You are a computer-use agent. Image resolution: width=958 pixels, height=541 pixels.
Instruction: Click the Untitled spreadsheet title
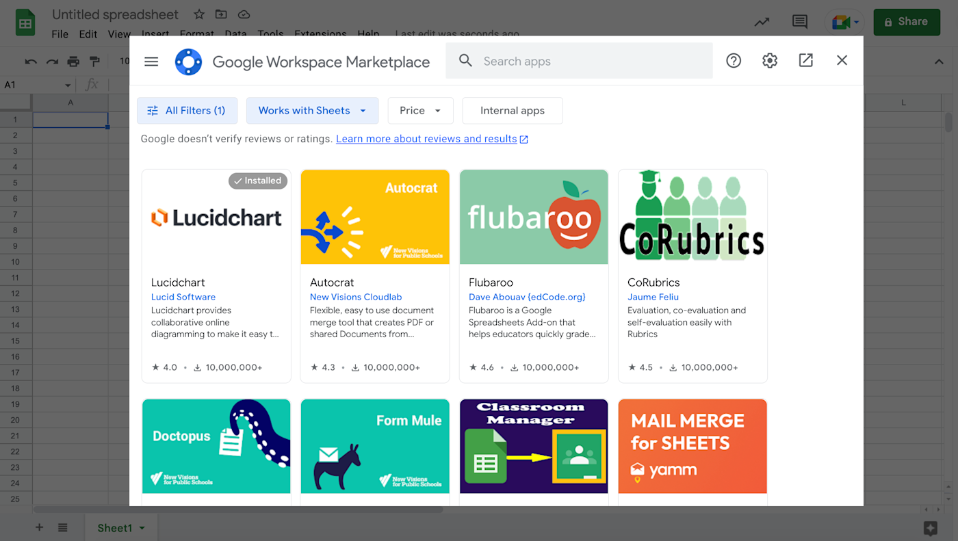115,14
